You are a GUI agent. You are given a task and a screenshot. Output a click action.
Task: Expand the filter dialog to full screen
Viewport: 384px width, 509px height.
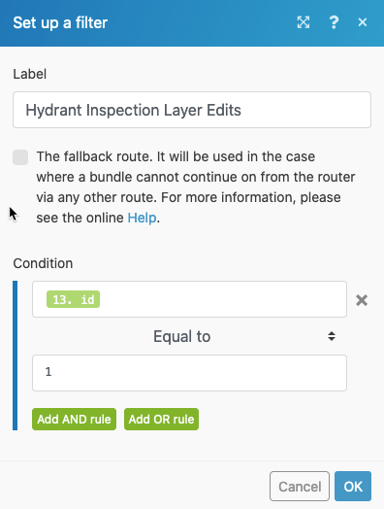pyautogui.click(x=304, y=22)
